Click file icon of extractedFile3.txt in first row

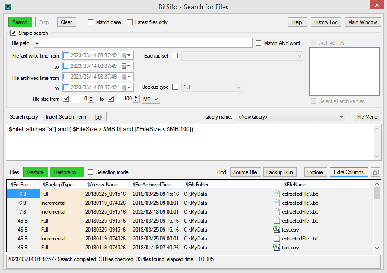[277, 194]
